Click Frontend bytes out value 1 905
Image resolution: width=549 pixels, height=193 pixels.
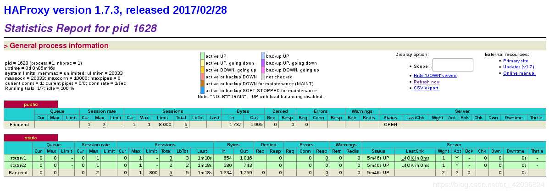tap(256, 124)
